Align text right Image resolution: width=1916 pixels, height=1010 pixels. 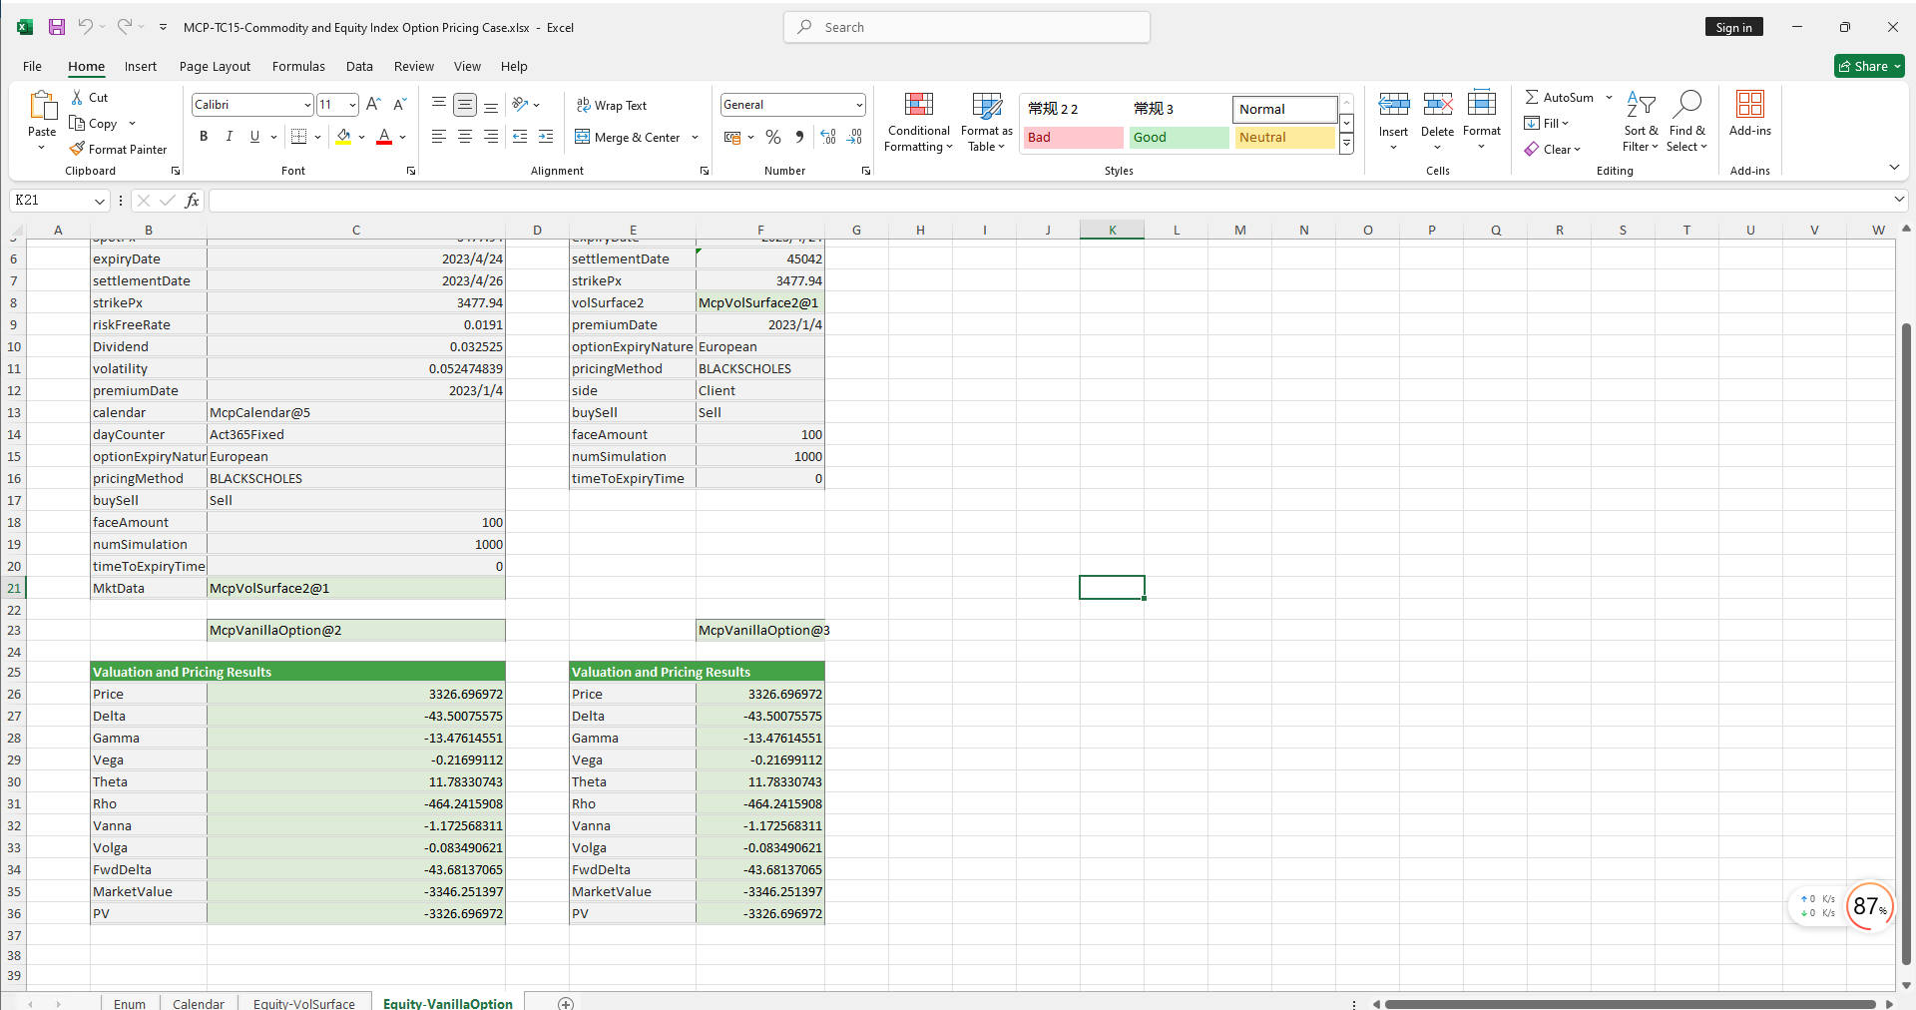point(491,137)
